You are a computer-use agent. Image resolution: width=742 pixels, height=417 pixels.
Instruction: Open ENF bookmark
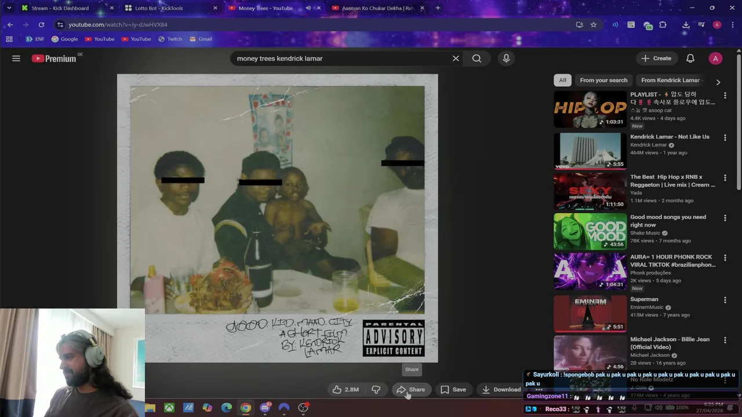pyautogui.click(x=35, y=39)
